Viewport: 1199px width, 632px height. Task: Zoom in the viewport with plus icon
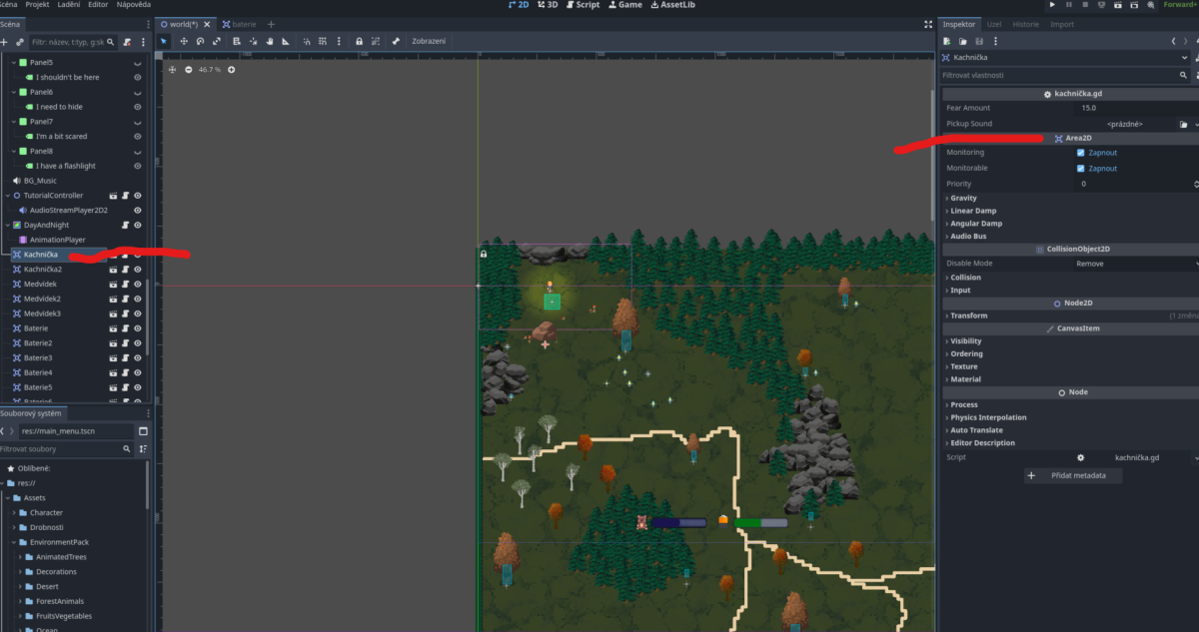coord(232,70)
